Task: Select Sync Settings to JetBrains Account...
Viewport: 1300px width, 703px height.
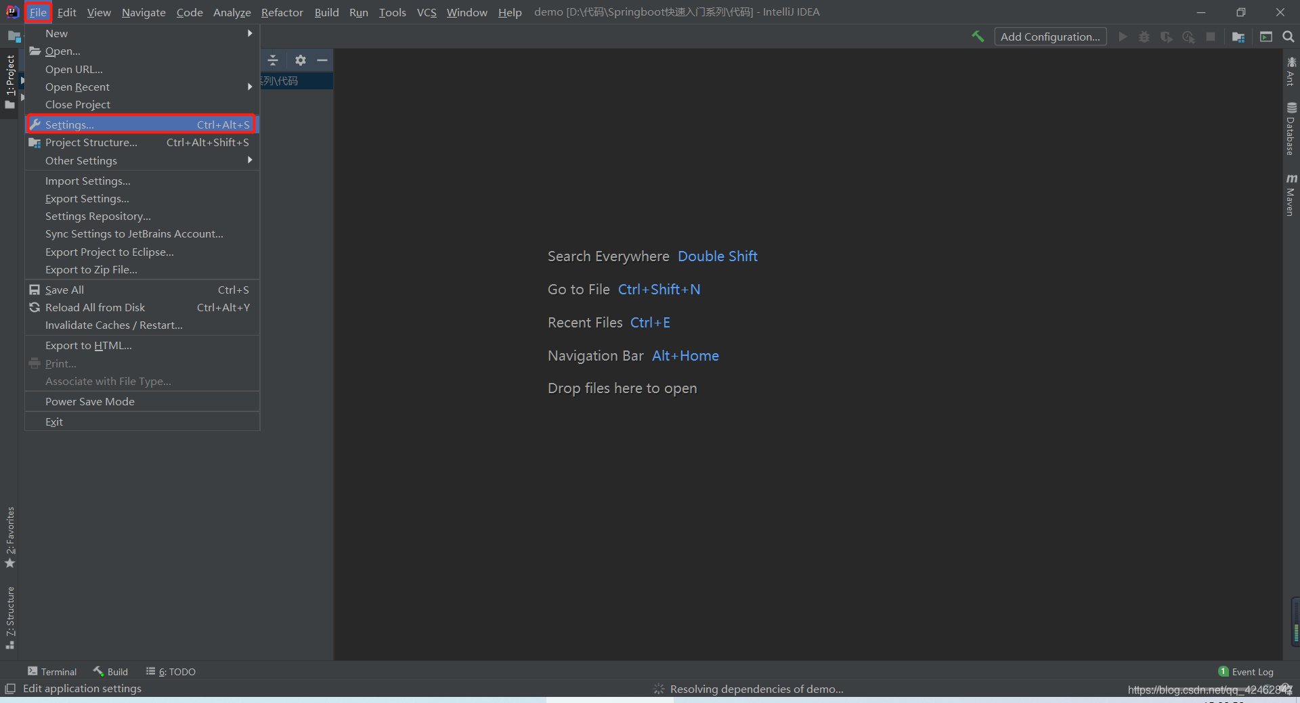Action: click(x=142, y=233)
